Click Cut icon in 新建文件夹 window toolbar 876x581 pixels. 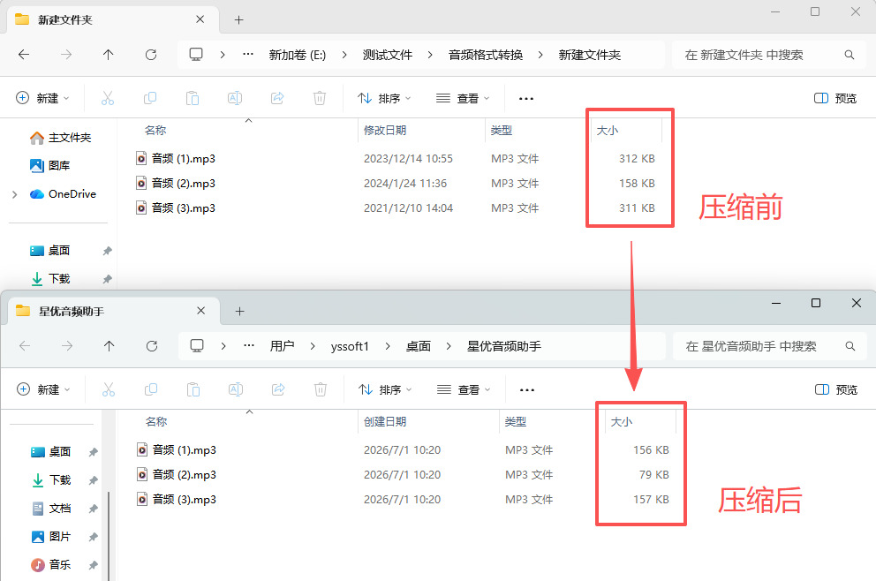tap(107, 98)
